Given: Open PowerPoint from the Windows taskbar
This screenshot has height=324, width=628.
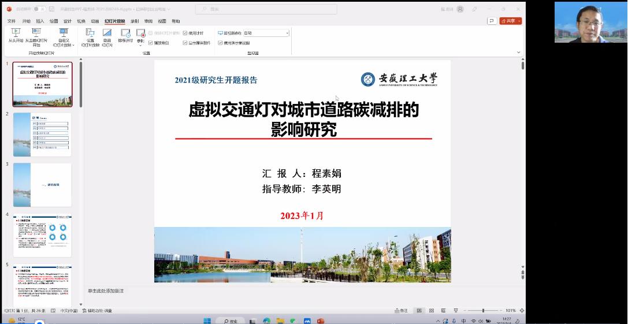Looking at the screenshot, I should 321,321.
